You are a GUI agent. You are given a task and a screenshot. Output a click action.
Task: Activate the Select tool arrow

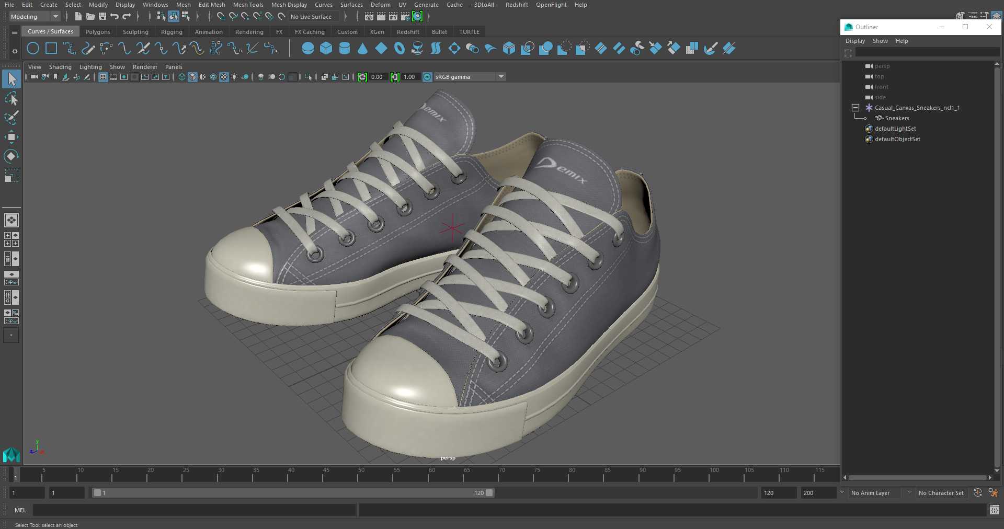12,79
